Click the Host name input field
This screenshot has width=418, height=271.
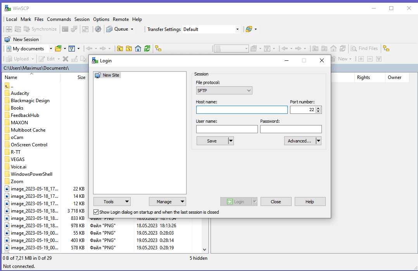(x=242, y=110)
